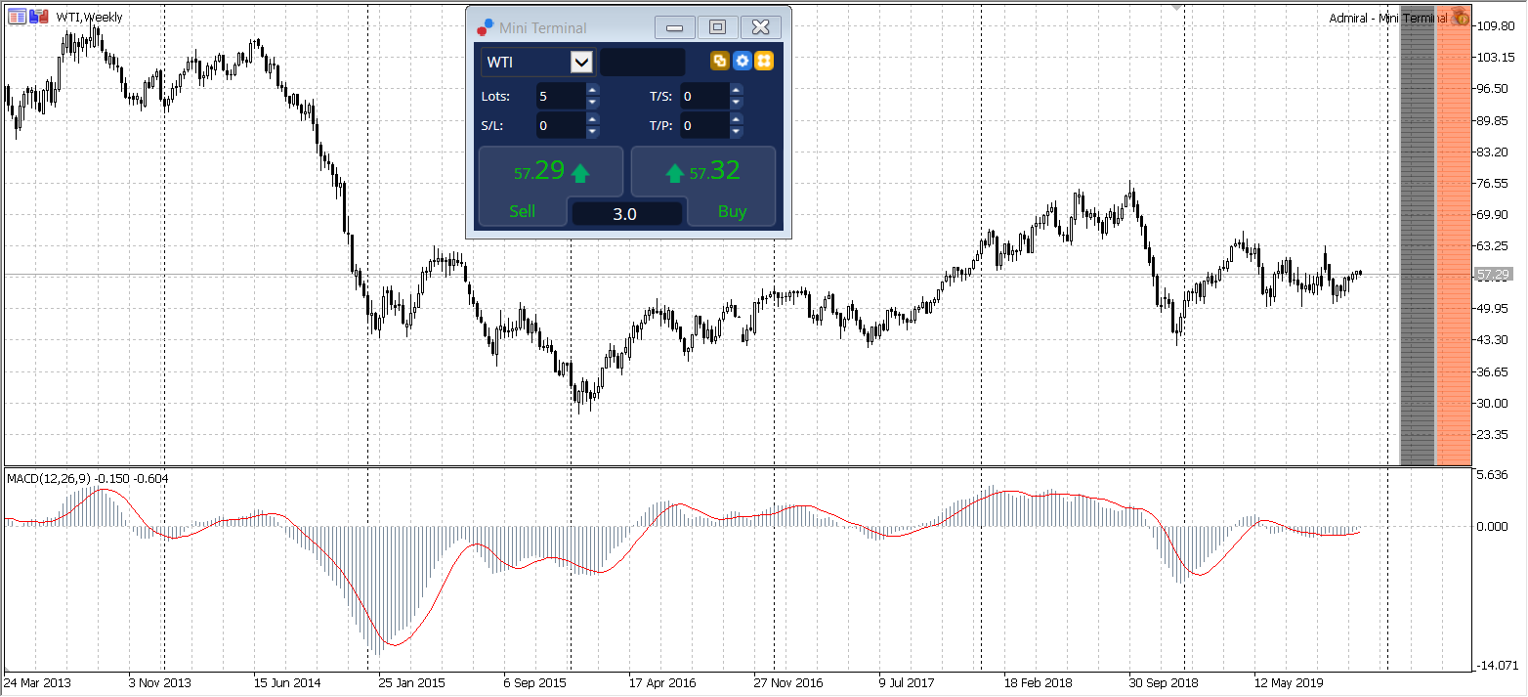Increase T/S value with up arrow

tap(737, 90)
